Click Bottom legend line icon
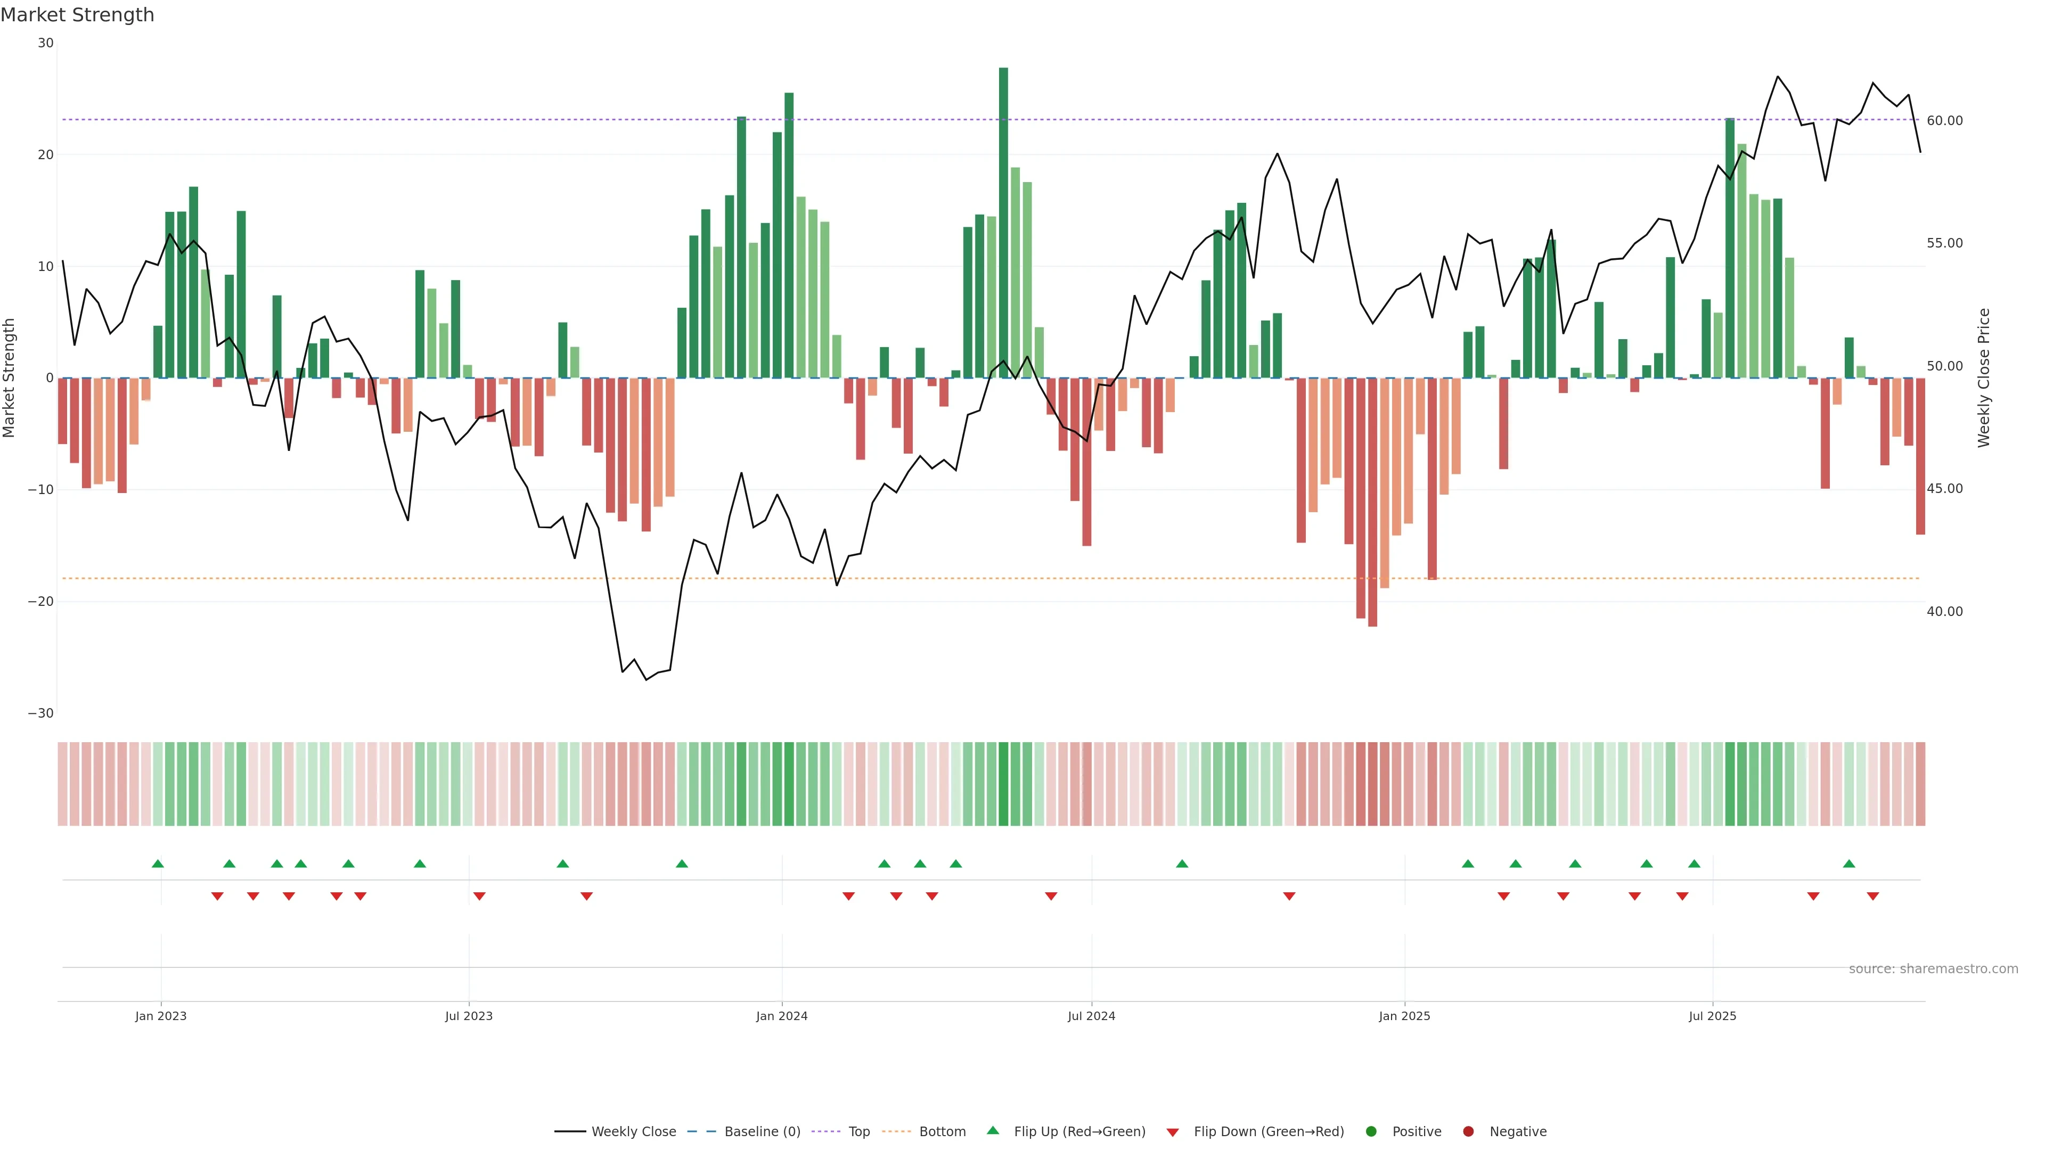This screenshot has width=2045, height=1150. pos(896,1131)
